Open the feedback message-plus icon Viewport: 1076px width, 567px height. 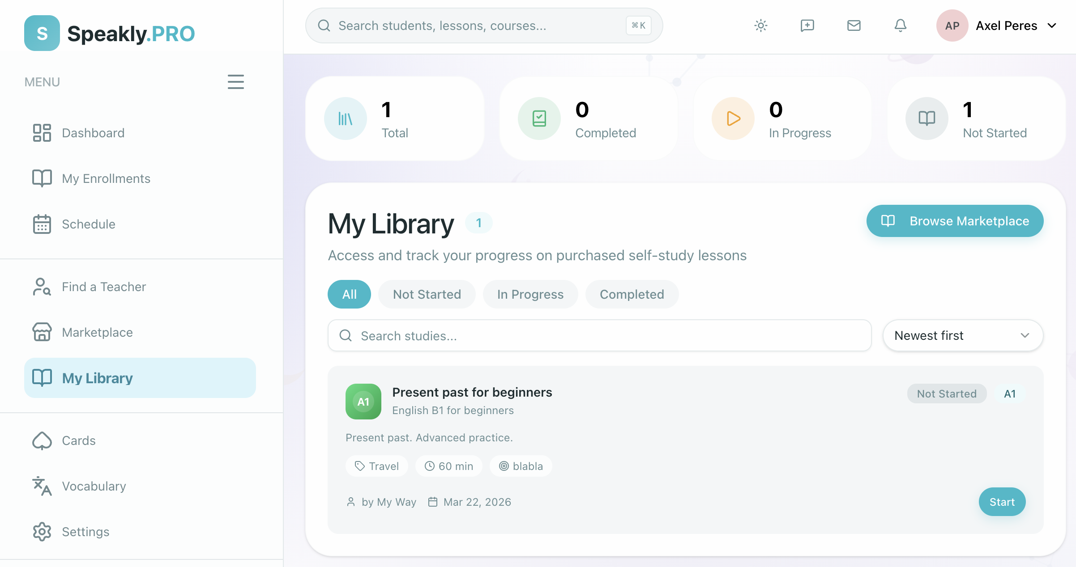click(x=807, y=25)
